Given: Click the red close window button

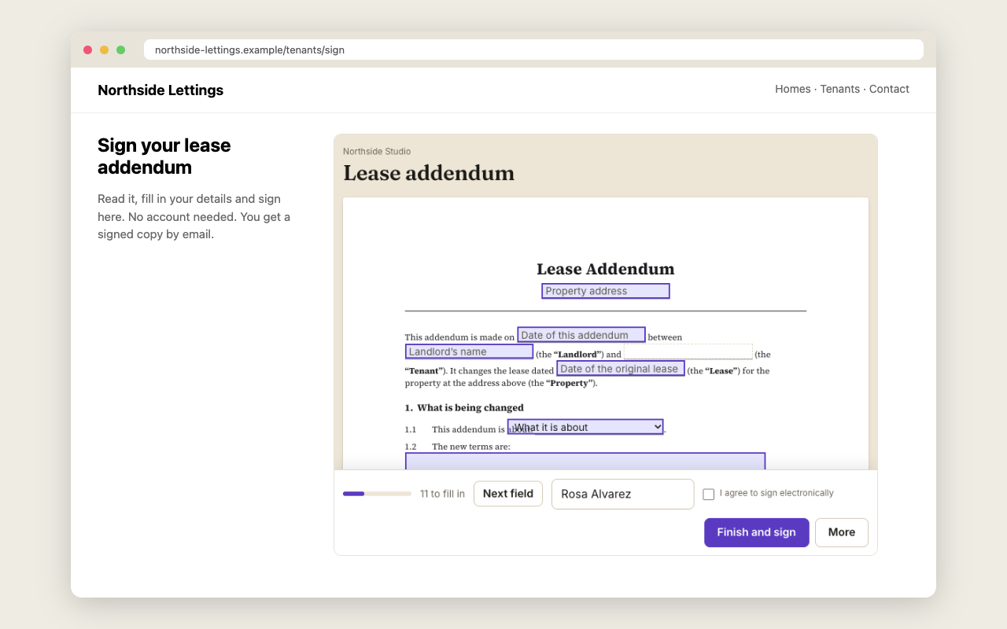Looking at the screenshot, I should point(87,50).
